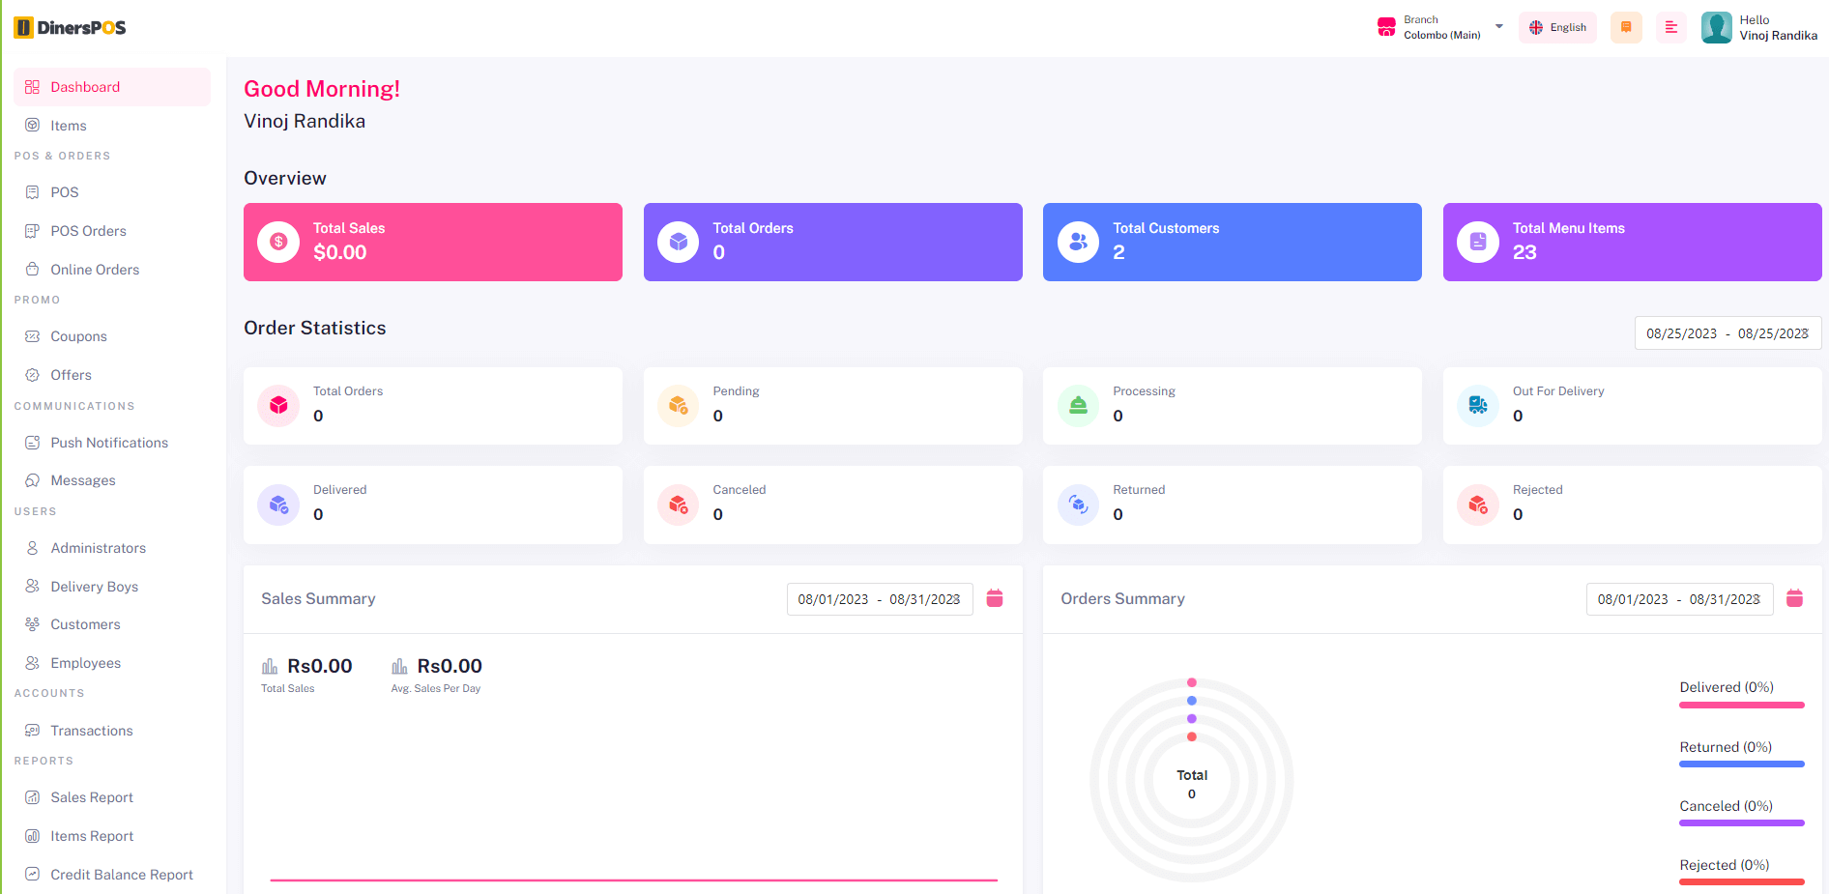Select Push Notifications in the sidebar
The height and width of the screenshot is (894, 1829).
108,442
